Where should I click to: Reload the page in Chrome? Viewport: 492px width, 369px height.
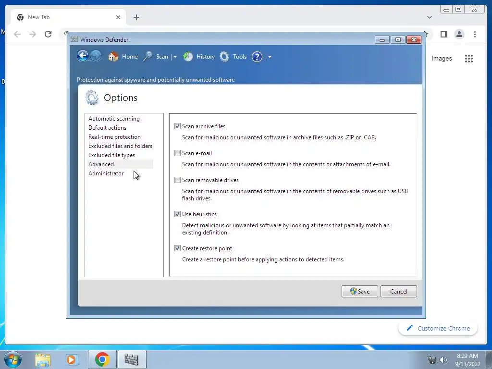(48, 34)
